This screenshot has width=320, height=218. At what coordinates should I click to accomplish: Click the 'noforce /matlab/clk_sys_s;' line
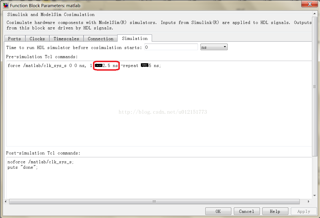click(x=40, y=162)
